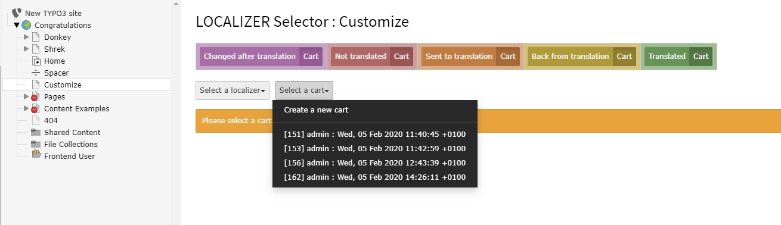
Task: Click the Spacer divider icon
Action: coord(36,73)
